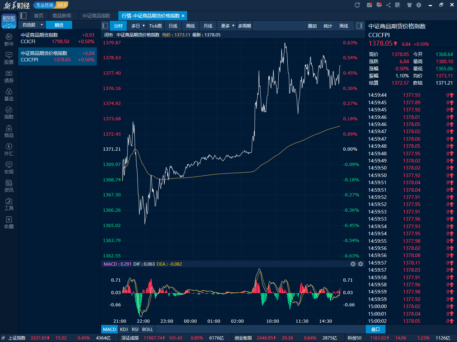
Task: Select 中证商品期货指数 CCICFI in the list
Action: 57,38
